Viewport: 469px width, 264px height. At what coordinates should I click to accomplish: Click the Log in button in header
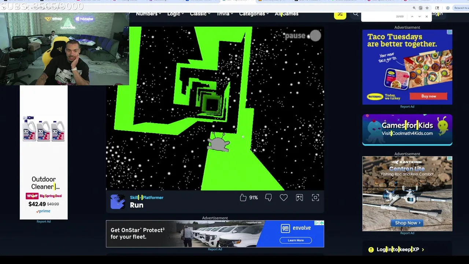tap(437, 14)
